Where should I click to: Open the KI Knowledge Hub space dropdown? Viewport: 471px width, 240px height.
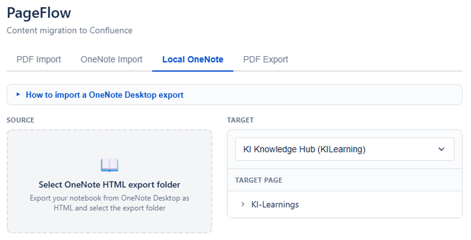pyautogui.click(x=345, y=149)
